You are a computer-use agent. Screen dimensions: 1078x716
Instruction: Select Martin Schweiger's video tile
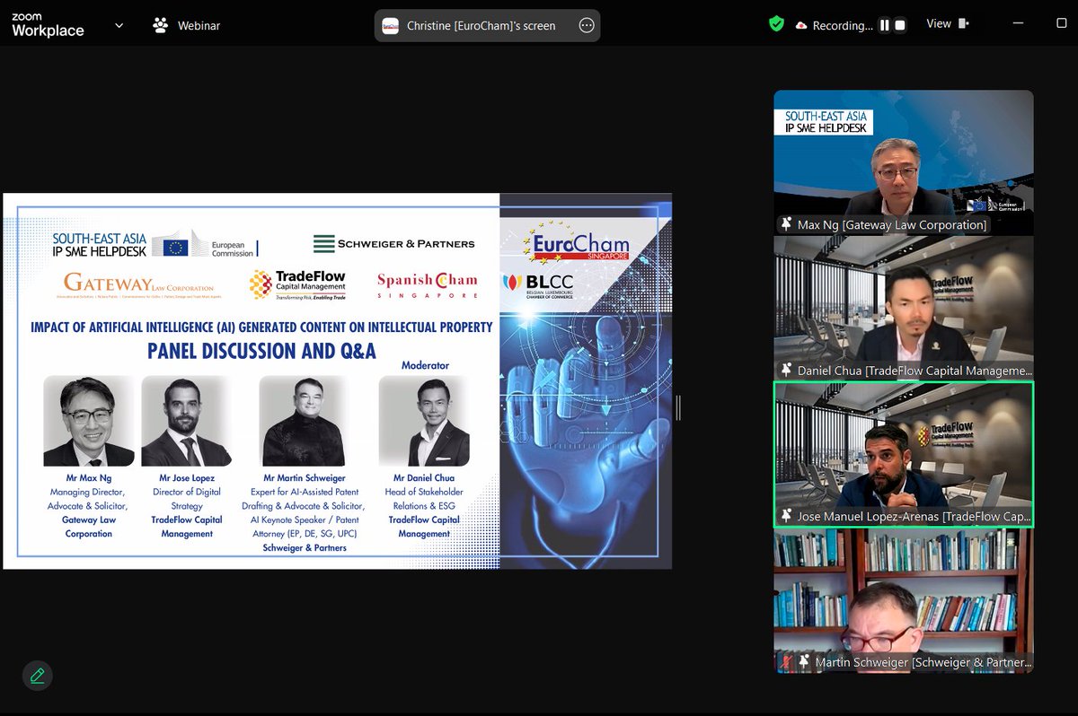coord(904,600)
